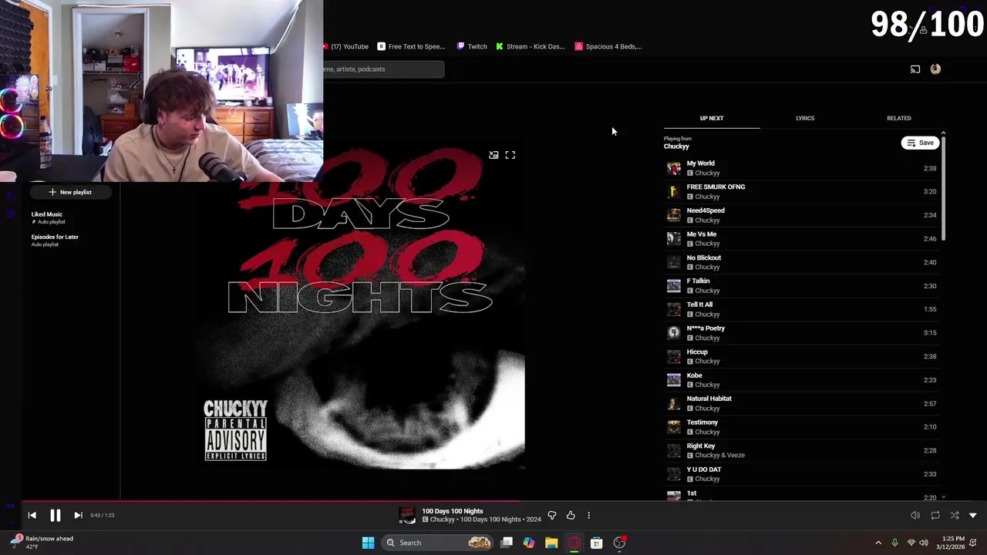Save the queue as a playlist
Screen dimensions: 987x555
(920, 143)
